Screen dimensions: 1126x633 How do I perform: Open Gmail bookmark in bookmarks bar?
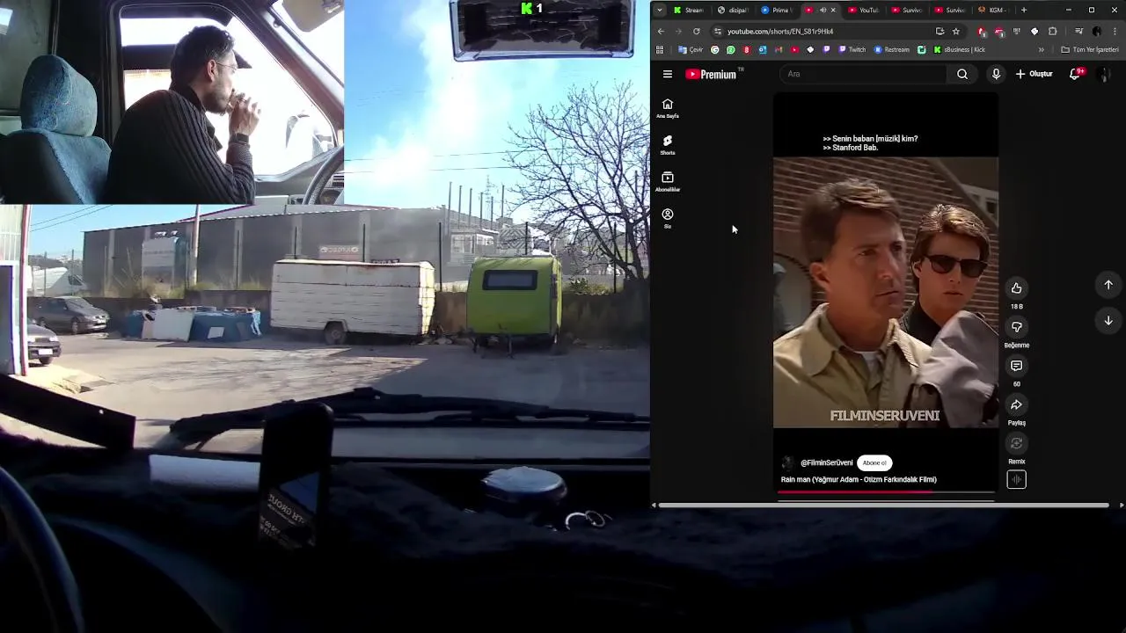pyautogui.click(x=778, y=49)
